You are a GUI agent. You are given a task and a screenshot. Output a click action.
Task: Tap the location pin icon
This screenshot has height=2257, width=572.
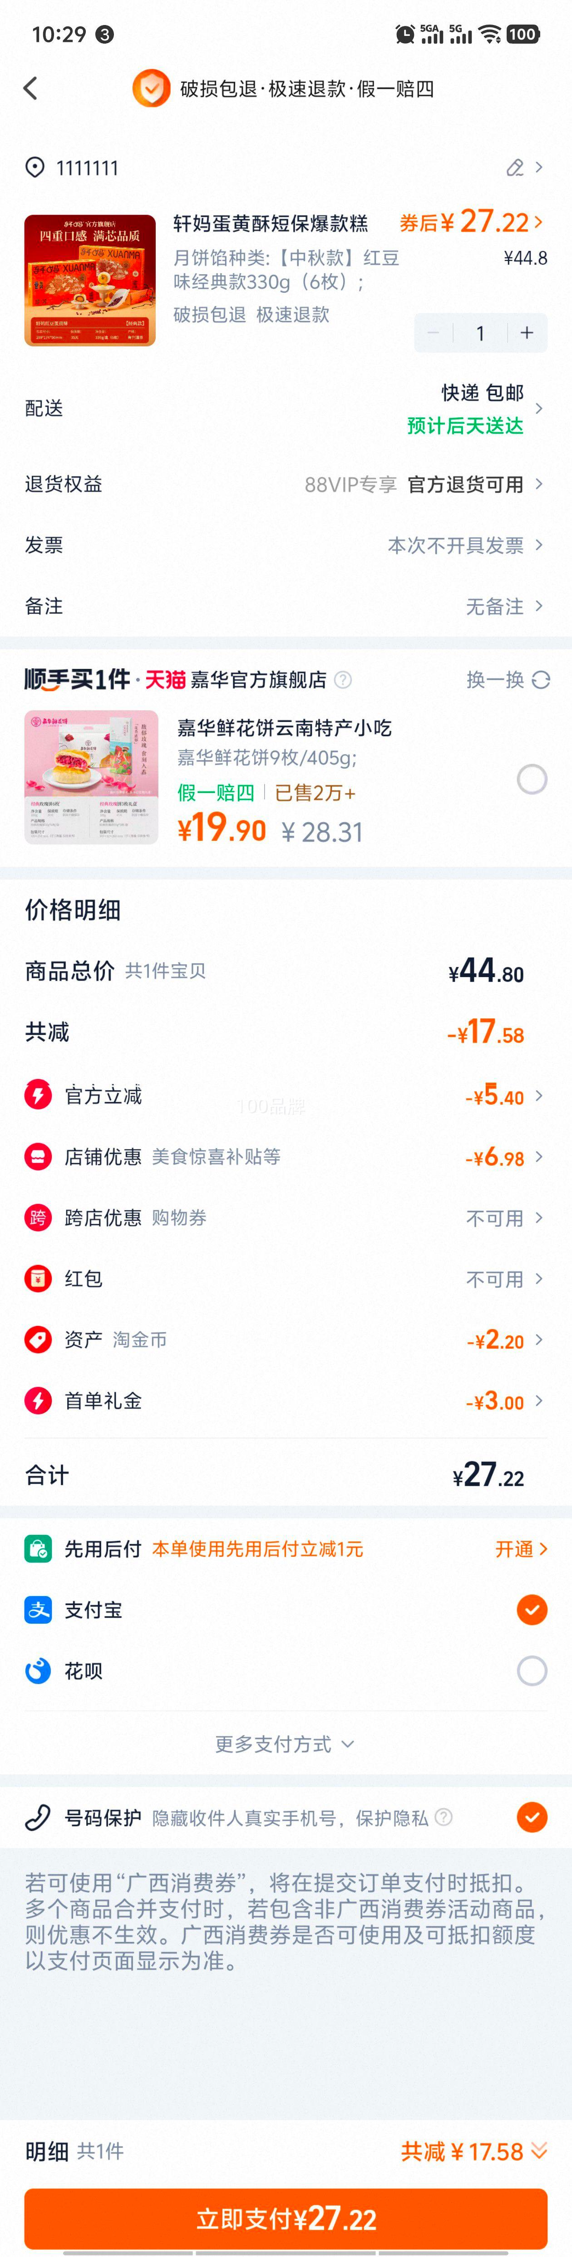(35, 167)
